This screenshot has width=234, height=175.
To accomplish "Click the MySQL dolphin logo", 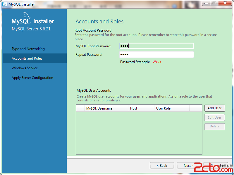I will click(x=27, y=15).
